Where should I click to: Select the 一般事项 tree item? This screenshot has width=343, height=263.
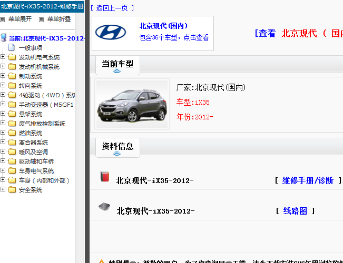[x=31, y=48]
